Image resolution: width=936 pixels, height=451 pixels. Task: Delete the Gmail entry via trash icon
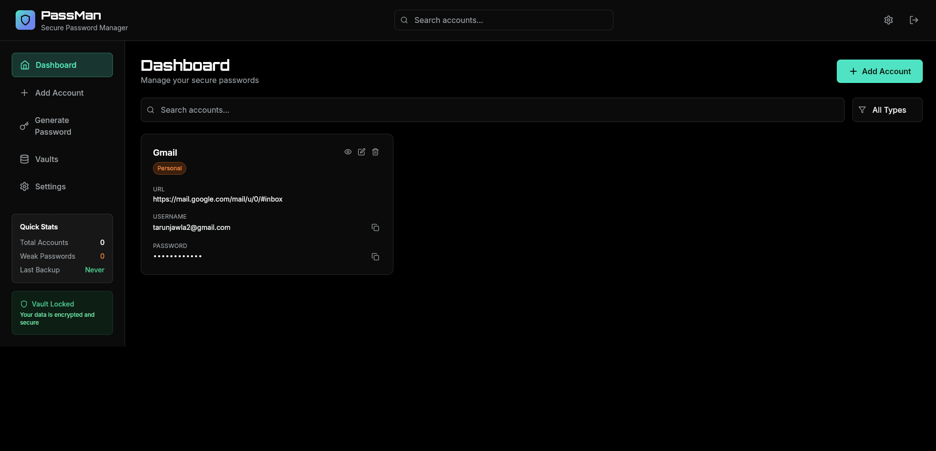[375, 152]
